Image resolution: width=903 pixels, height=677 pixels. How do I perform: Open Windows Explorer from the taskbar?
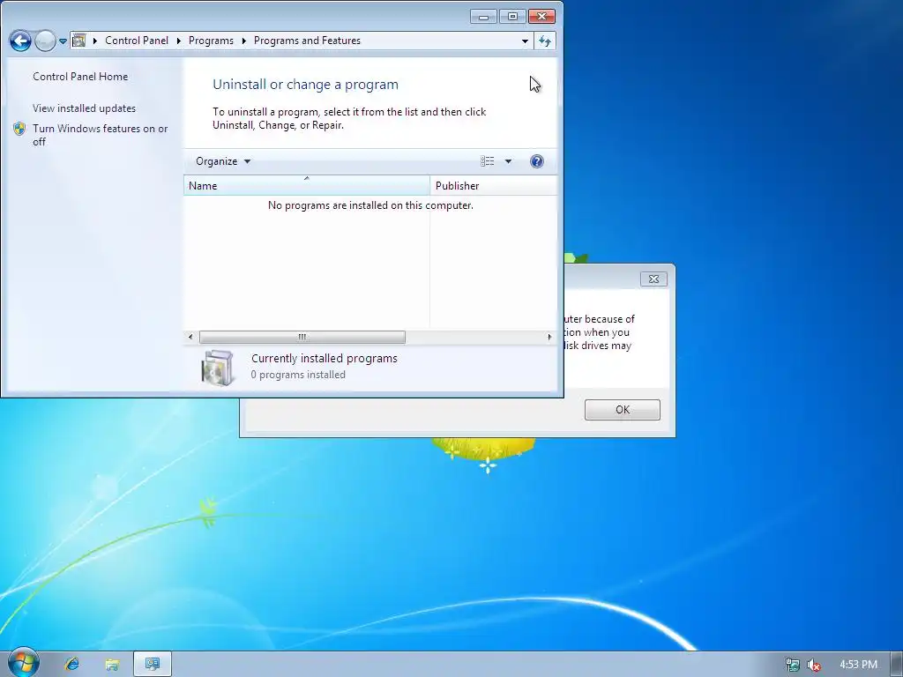(x=112, y=665)
